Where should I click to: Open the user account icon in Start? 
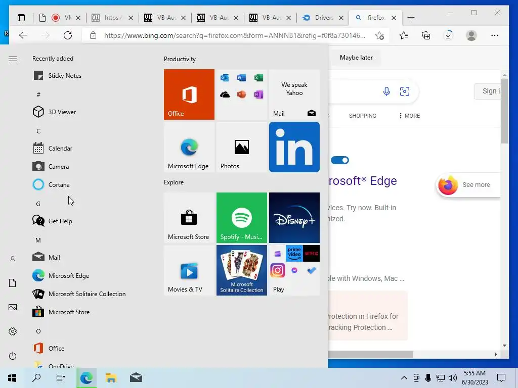(x=13, y=259)
